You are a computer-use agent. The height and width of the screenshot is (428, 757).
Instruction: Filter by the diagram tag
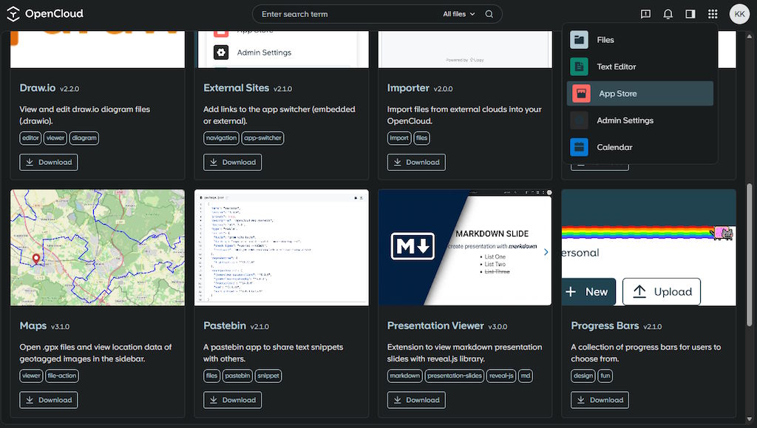tap(84, 138)
